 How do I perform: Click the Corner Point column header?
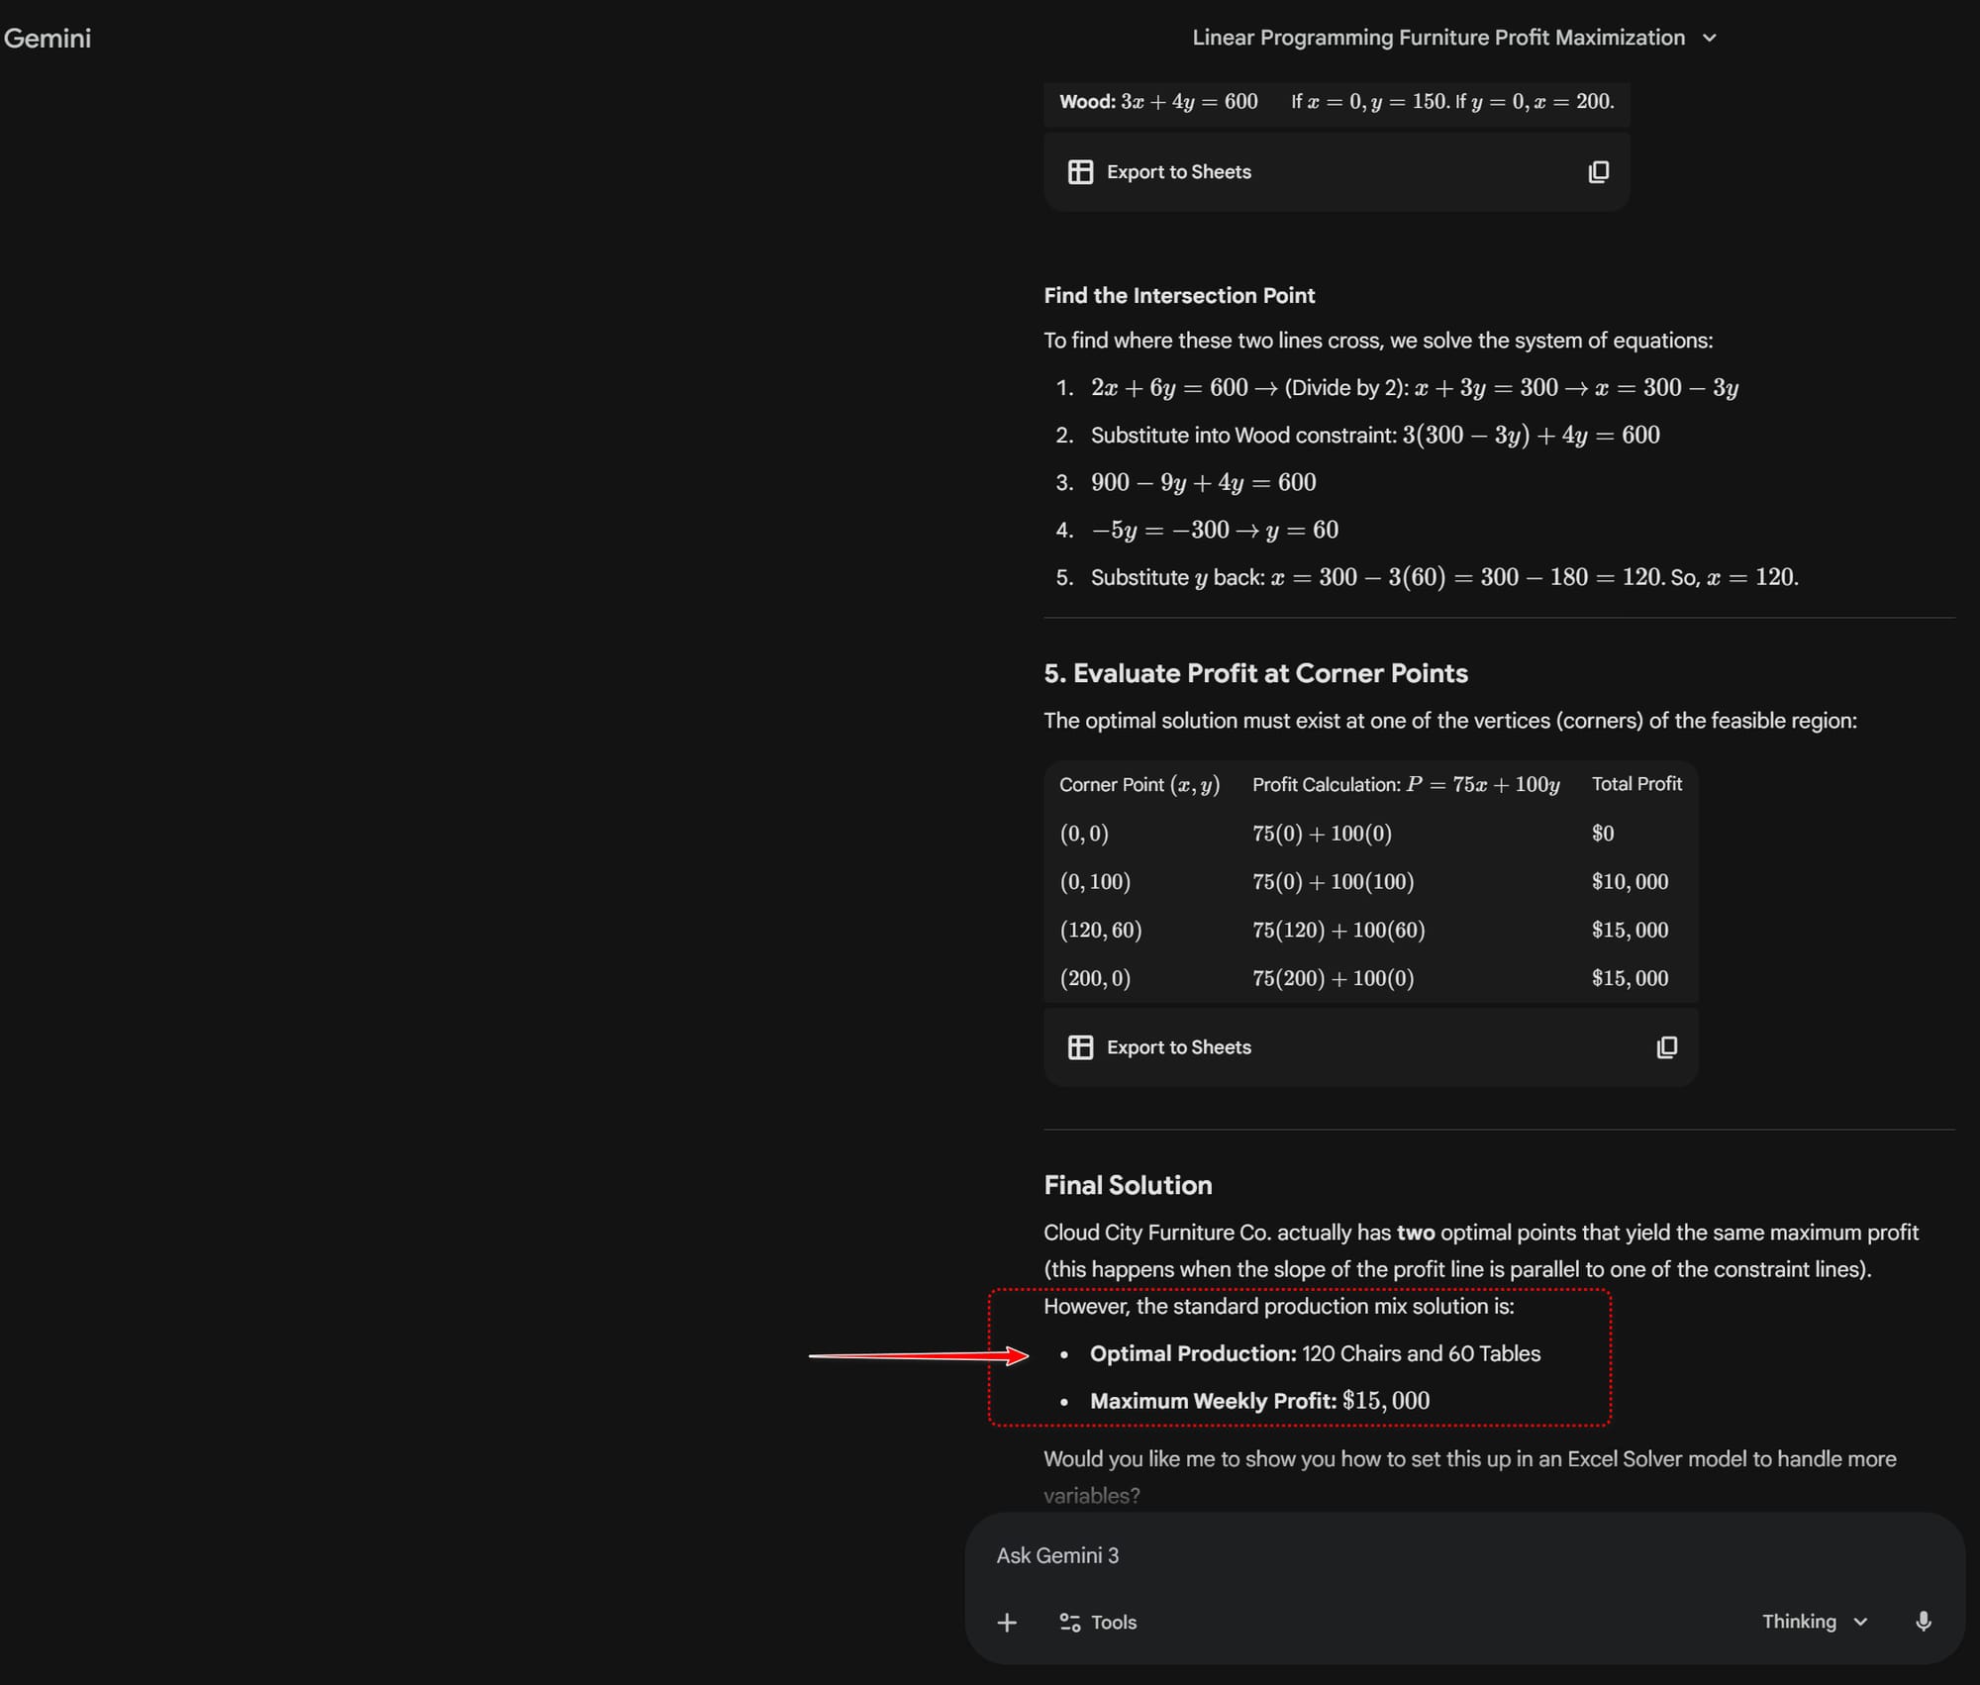1138,784
